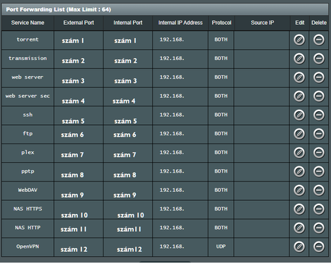This screenshot has height=263, width=331.
Task: Edit the ssh forwarding rule
Action: point(299,115)
